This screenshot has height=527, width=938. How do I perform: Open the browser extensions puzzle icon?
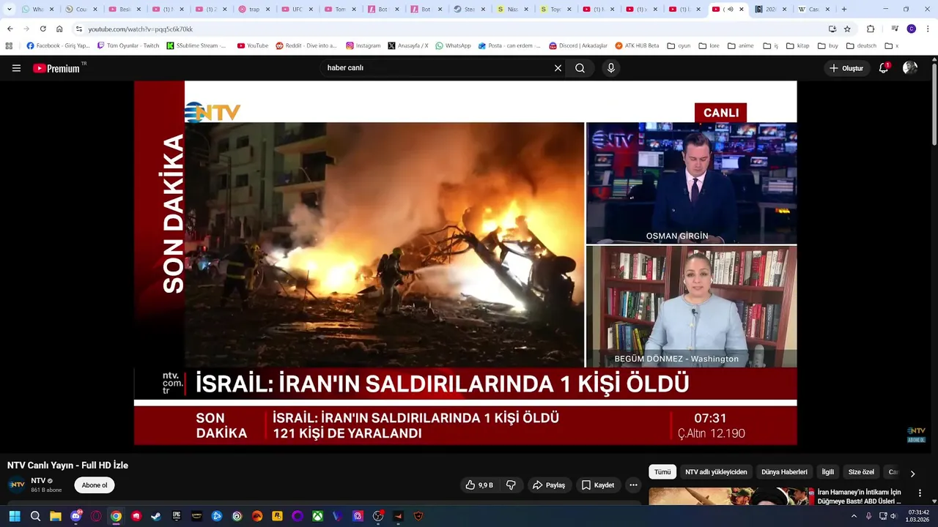[x=871, y=29]
